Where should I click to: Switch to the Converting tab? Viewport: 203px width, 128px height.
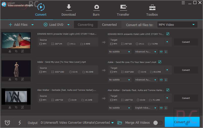[x=86, y=25]
